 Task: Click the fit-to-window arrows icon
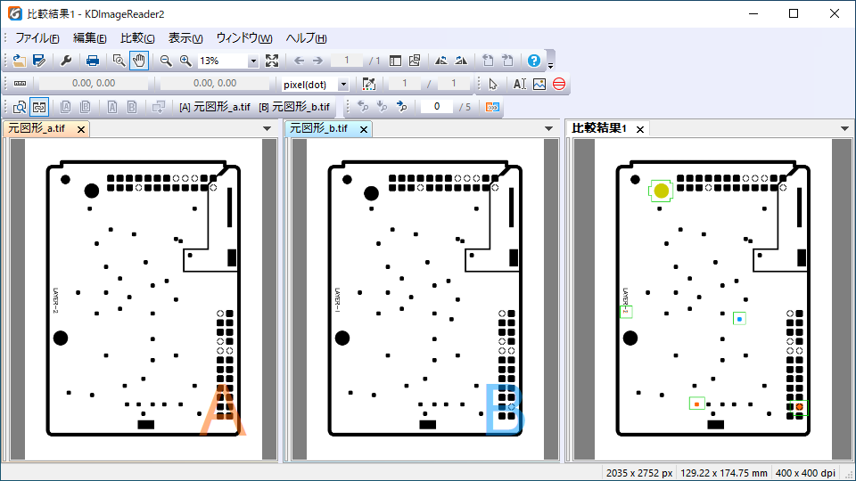[x=272, y=61]
